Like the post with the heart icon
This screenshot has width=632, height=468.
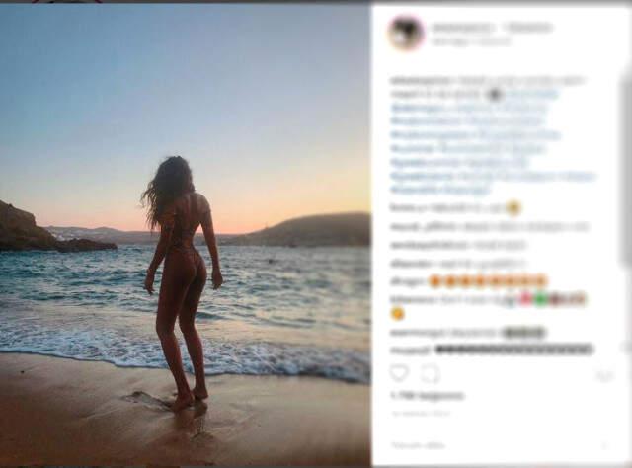[x=399, y=373]
